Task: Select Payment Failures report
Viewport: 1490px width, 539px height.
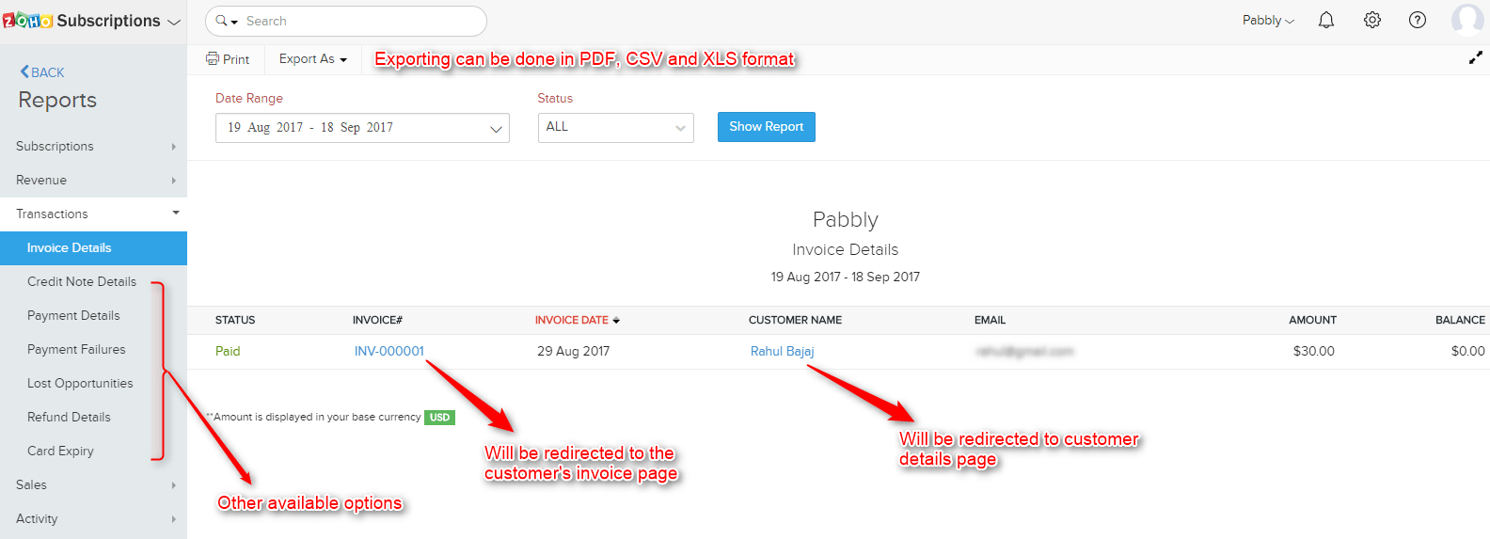Action: click(x=76, y=350)
